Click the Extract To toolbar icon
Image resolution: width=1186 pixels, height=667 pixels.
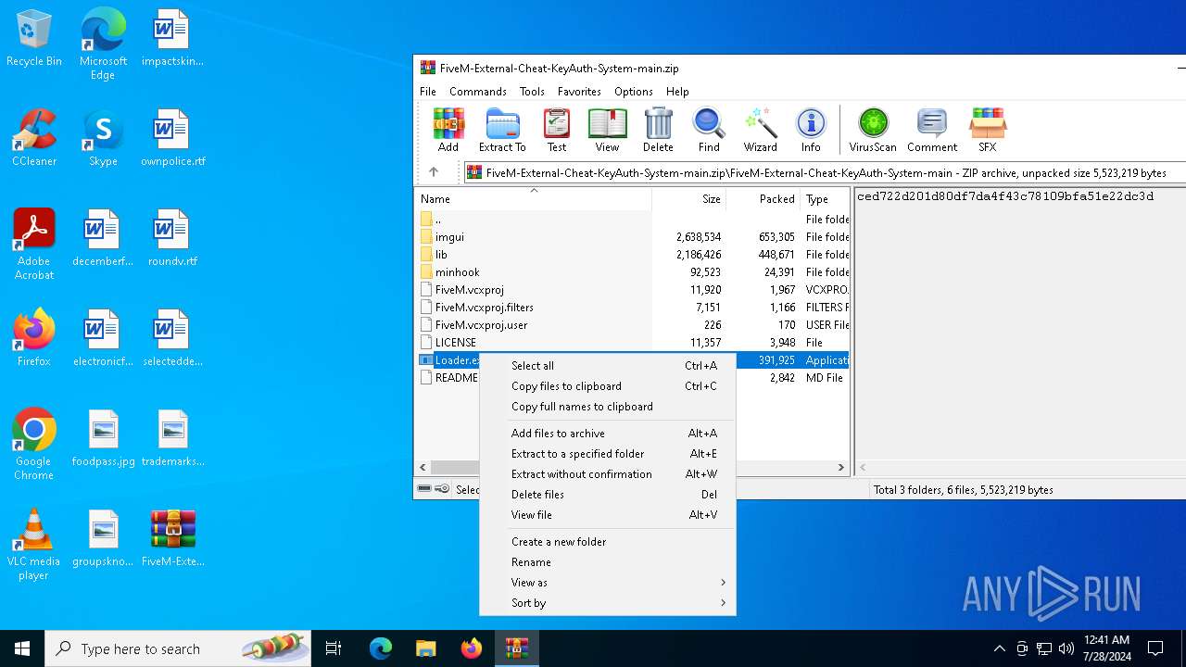tap(502, 130)
